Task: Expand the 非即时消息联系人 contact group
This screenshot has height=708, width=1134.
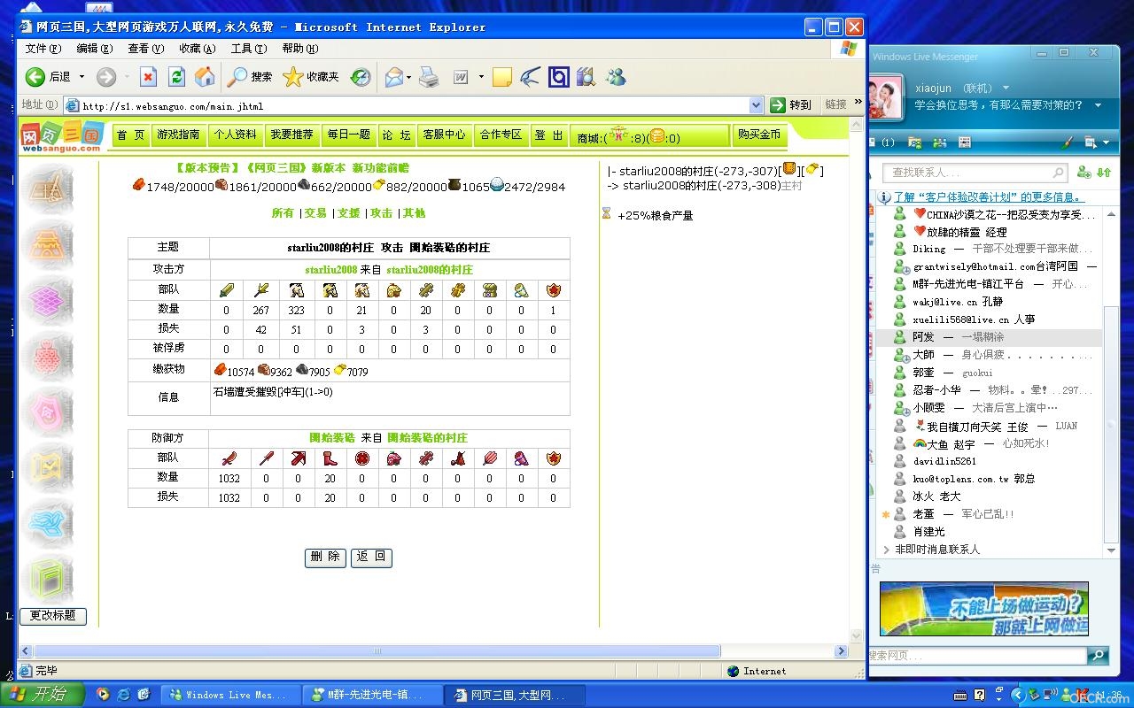Action: pyautogui.click(x=887, y=550)
